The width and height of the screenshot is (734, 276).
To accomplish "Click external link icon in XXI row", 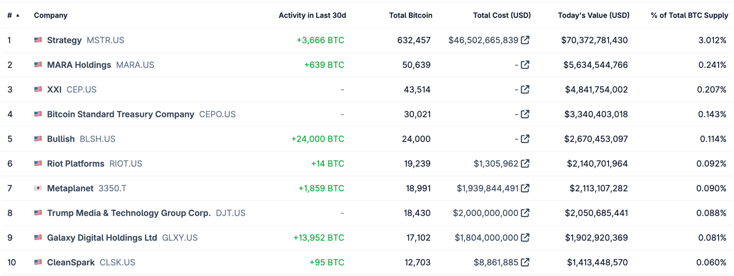I will (x=525, y=89).
